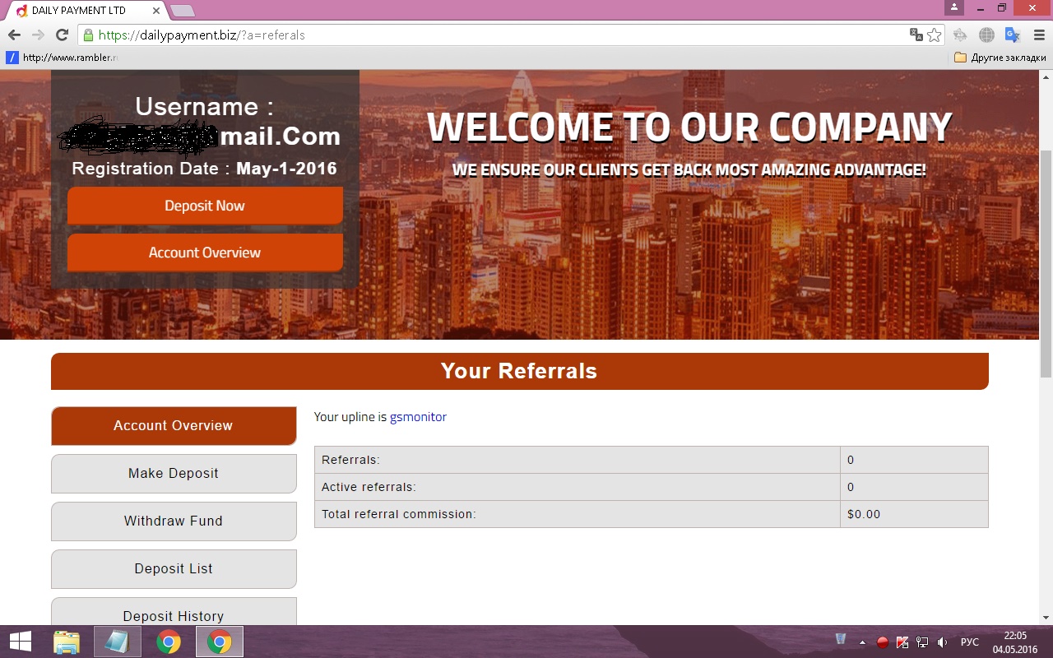Click the vertical page scrollbar thumb
Viewport: 1053px width, 658px height.
pos(1046,263)
